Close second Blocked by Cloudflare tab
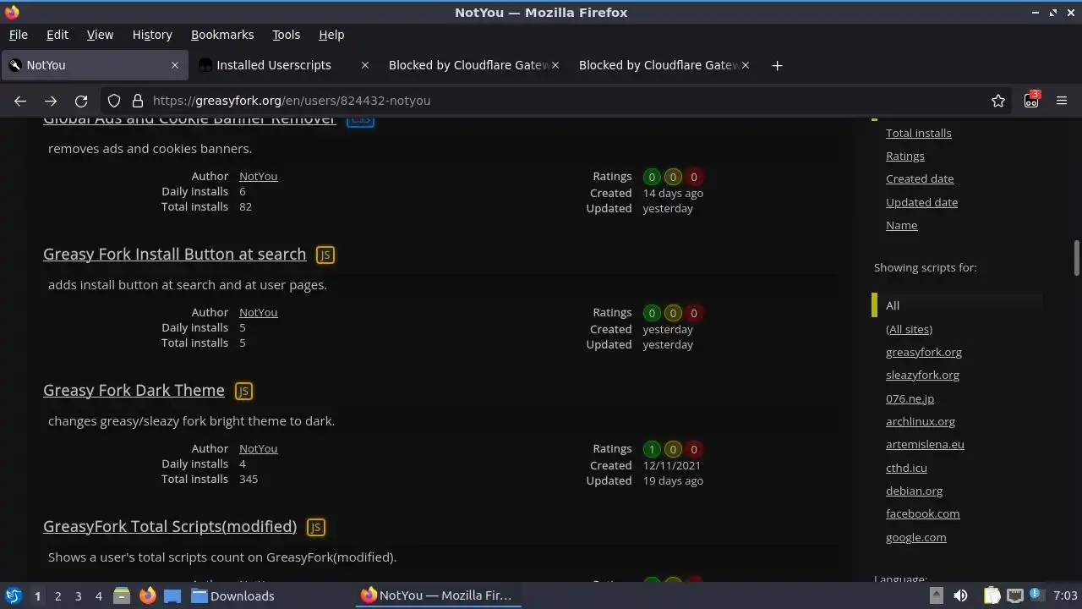The height and width of the screenshot is (609, 1082). coord(746,65)
